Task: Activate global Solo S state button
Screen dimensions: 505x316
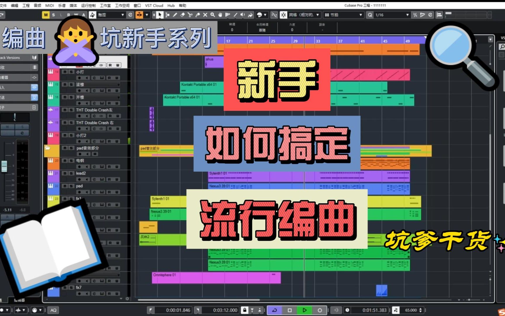Action: pos(53,15)
